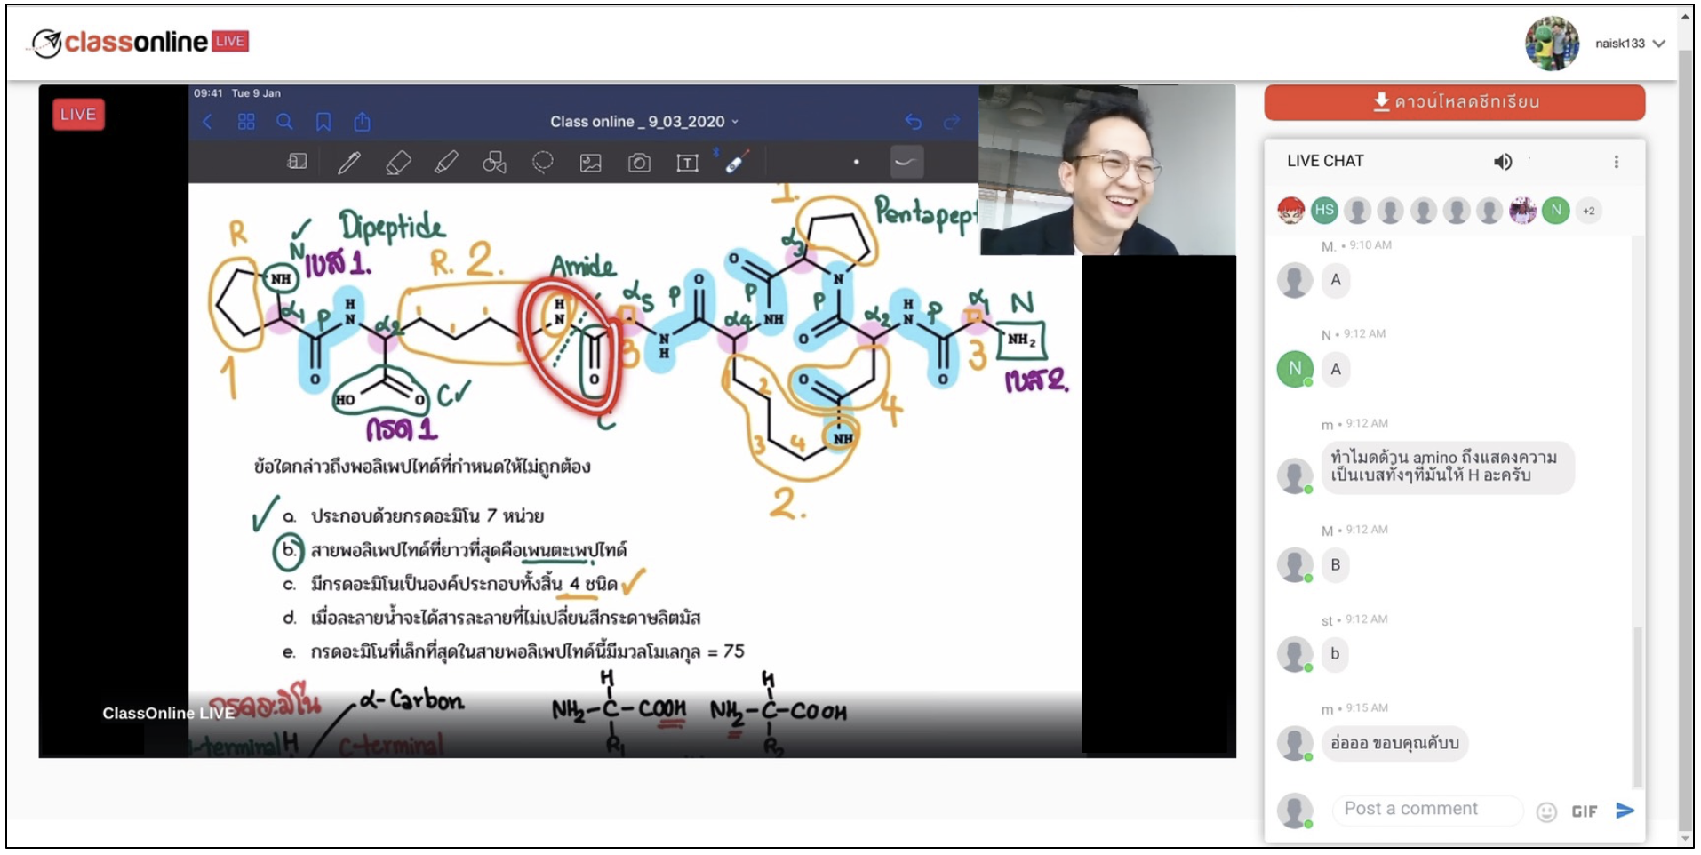Expand the naisk133 account dropdown
1701x855 pixels.
1658,44
